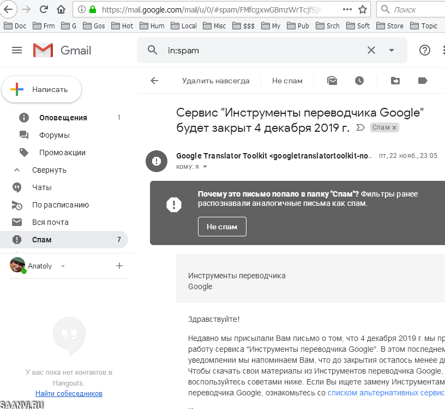Image resolution: width=445 pixels, height=409 pixels.
Task: Snooze message with clock icon
Action: click(x=359, y=81)
